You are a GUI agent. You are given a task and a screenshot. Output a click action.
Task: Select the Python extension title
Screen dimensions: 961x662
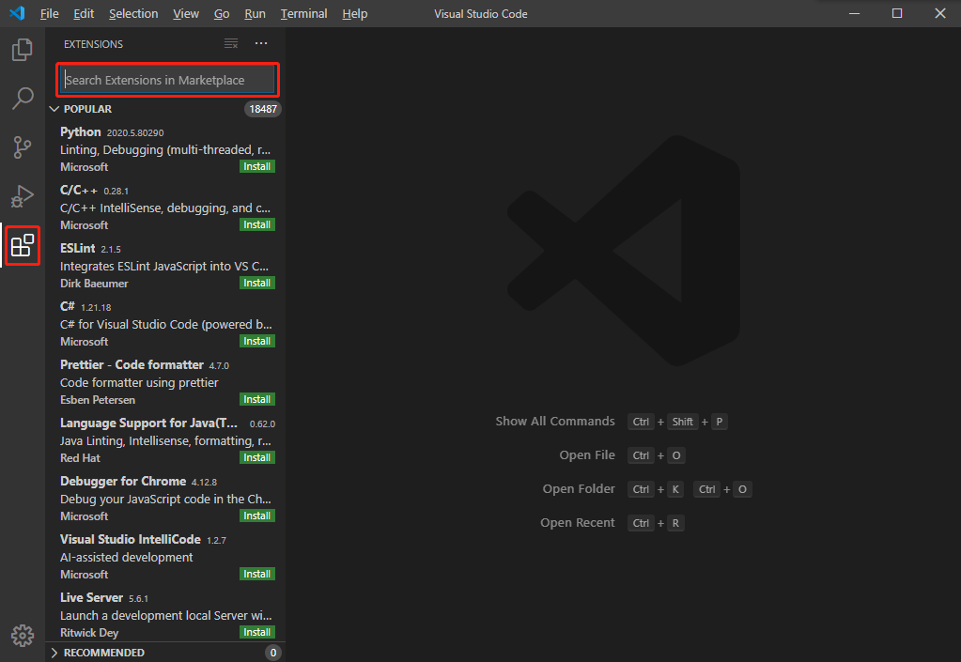pos(80,132)
